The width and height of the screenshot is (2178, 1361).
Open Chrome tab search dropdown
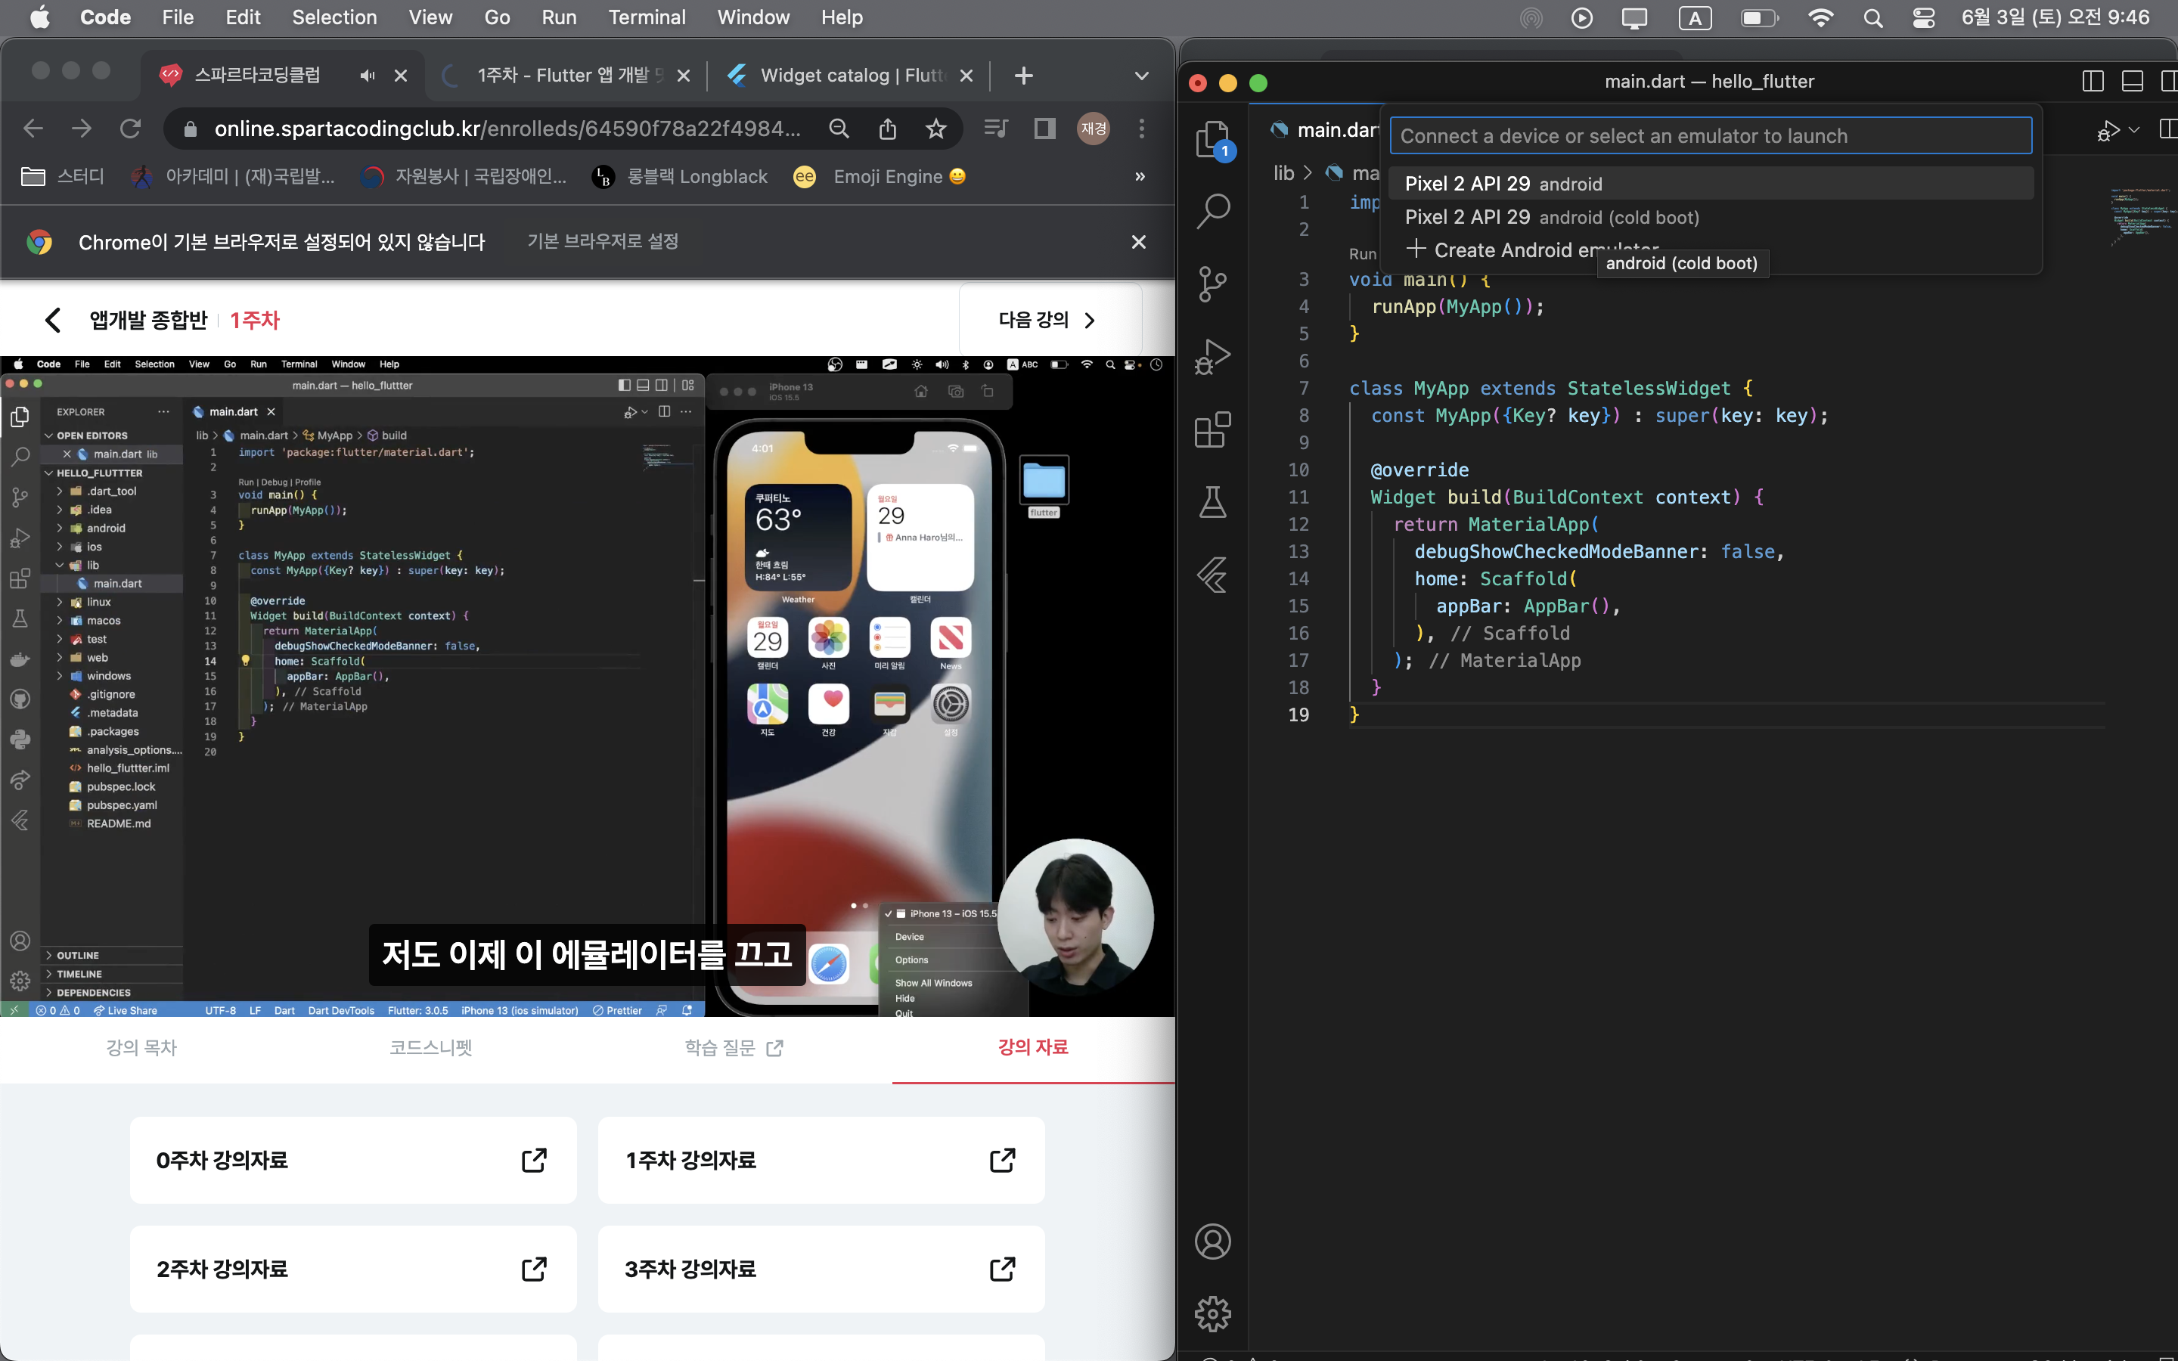tap(1141, 76)
